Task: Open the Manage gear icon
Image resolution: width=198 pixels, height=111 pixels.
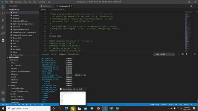Action: 3,100
